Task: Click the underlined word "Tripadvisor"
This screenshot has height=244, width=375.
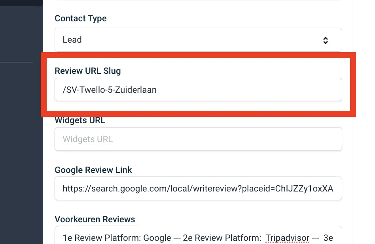Action: click(x=287, y=238)
